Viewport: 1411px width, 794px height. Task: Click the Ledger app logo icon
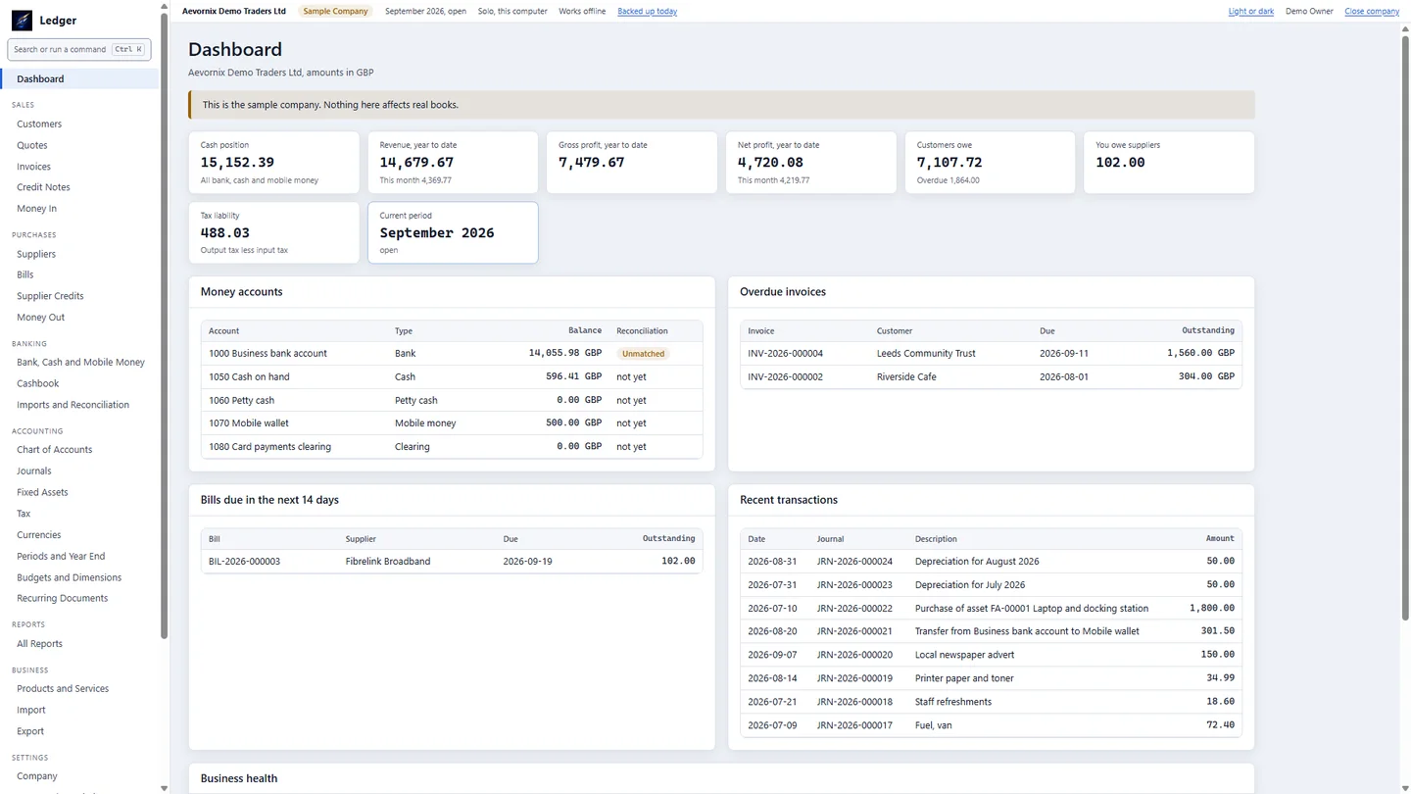point(22,20)
